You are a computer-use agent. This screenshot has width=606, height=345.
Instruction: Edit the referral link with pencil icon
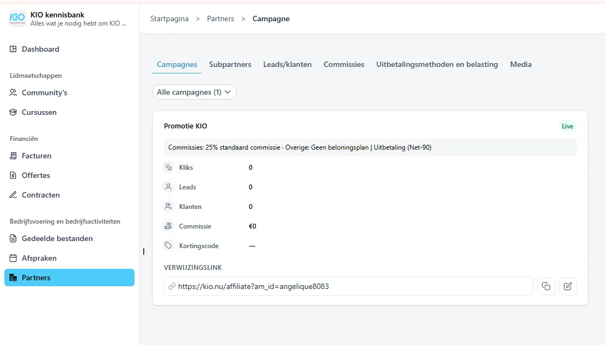pyautogui.click(x=568, y=286)
